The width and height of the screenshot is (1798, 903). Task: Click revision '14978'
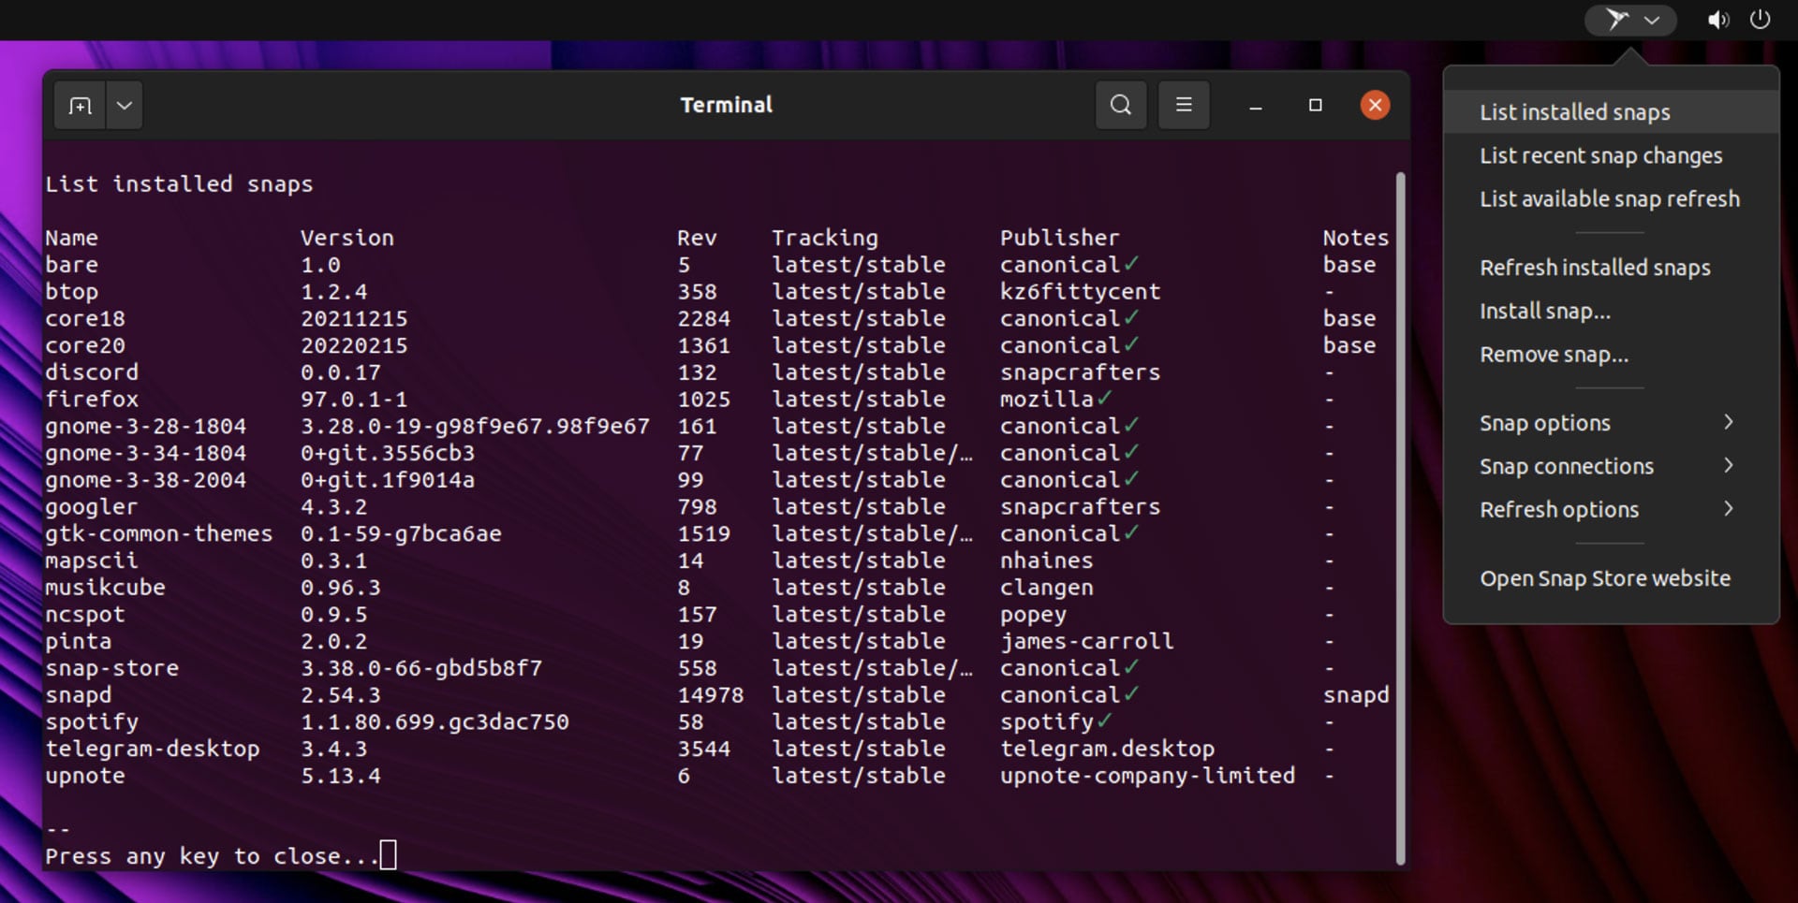(711, 695)
